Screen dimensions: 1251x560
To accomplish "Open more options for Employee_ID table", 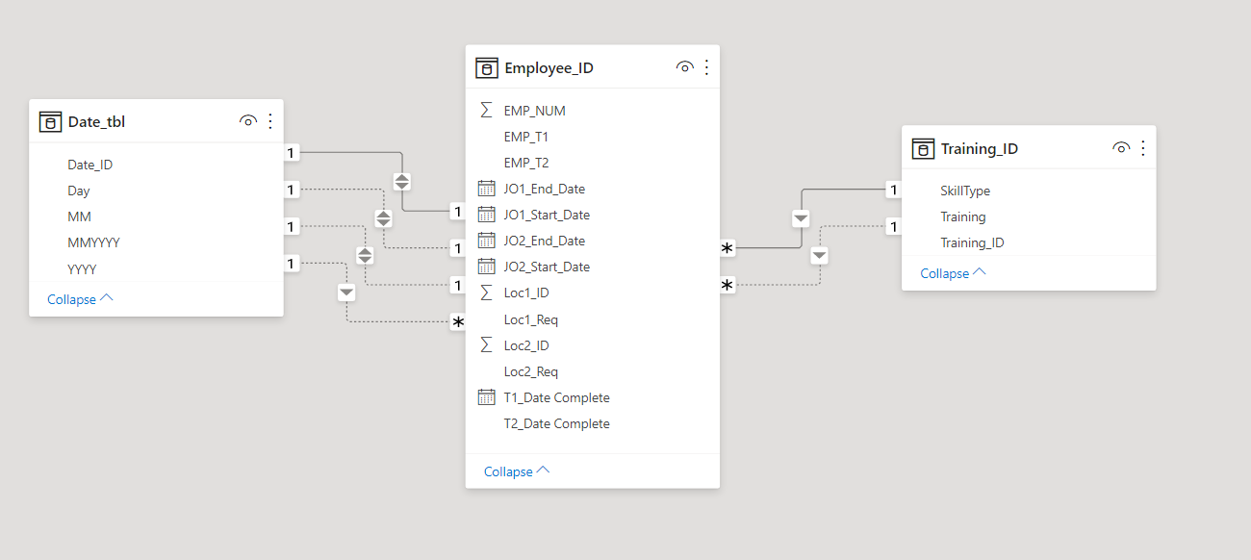I will 706,67.
